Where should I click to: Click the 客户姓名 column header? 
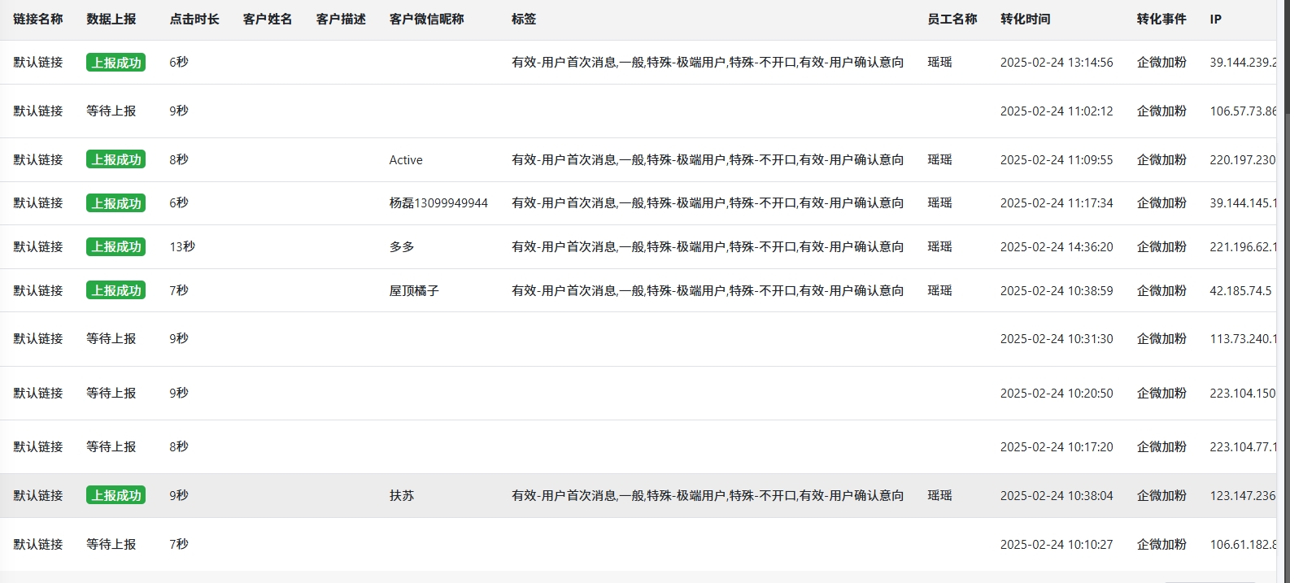point(268,19)
